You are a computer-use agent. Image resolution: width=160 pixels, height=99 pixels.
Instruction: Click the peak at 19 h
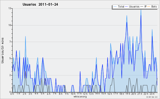[x=127, y=16]
